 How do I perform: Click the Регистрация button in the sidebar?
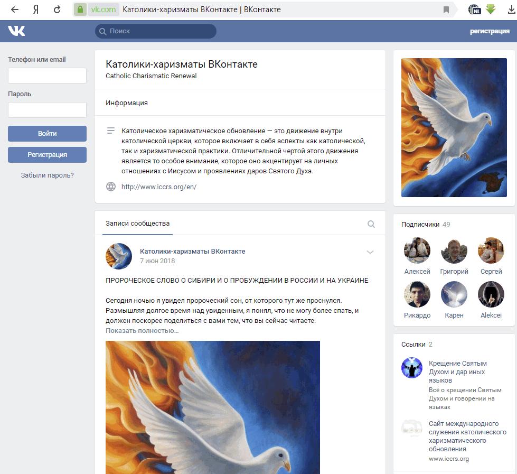point(47,155)
